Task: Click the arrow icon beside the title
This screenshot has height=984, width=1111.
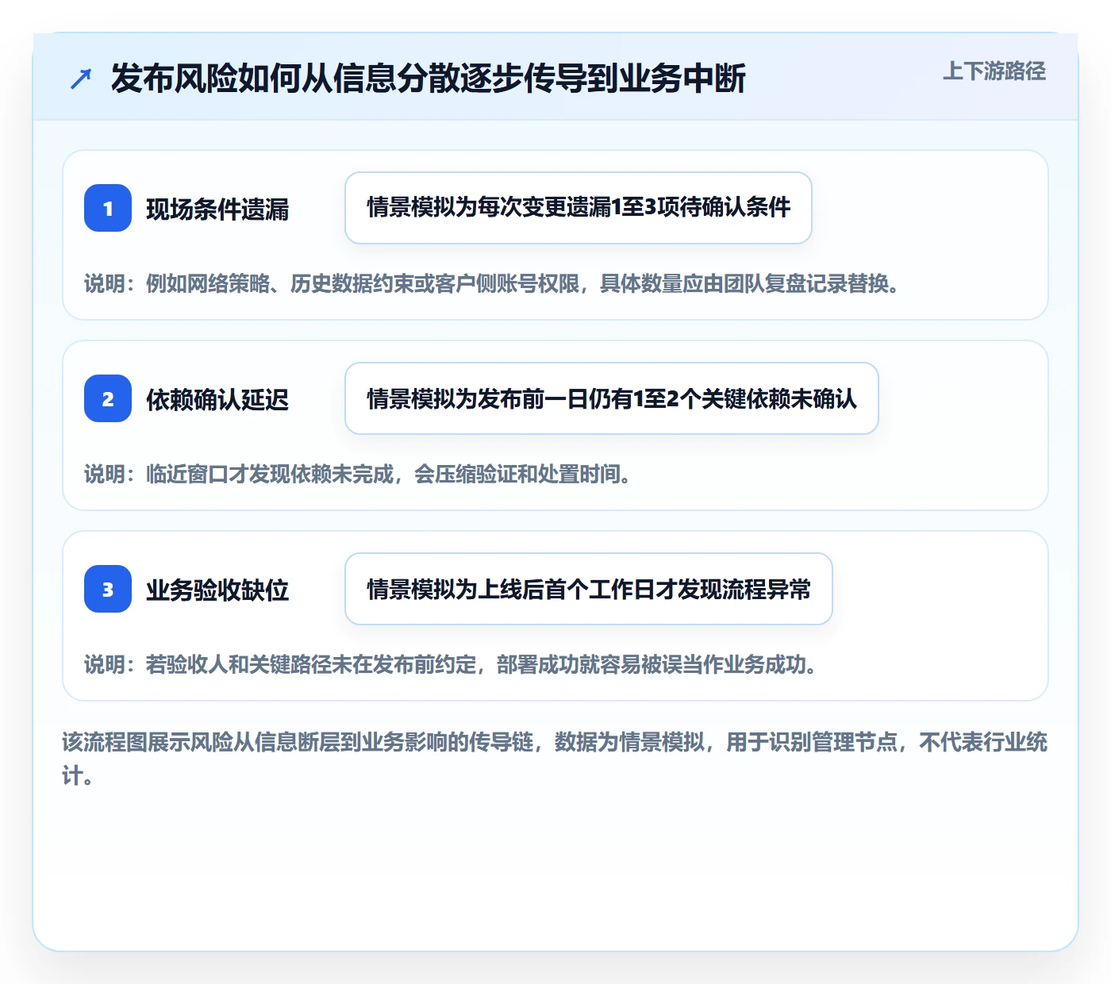Action: click(81, 79)
